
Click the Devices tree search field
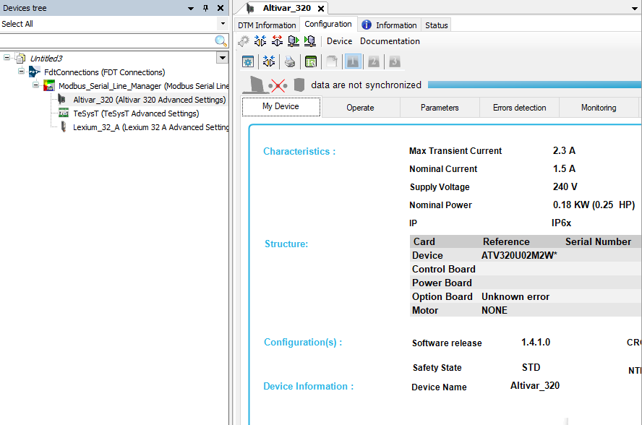tap(107, 41)
